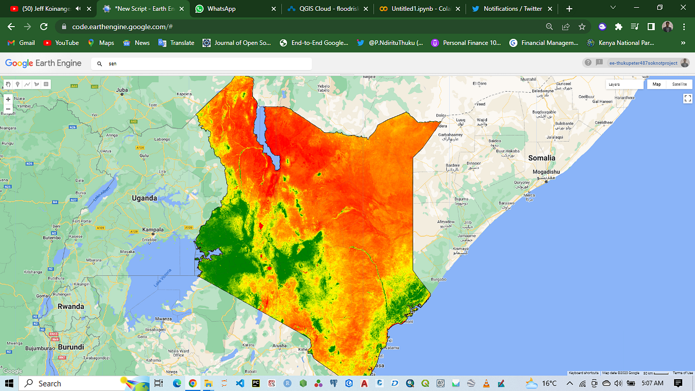This screenshot has height=391, width=695.
Task: Click the fullscreen map icon
Action: click(688, 98)
